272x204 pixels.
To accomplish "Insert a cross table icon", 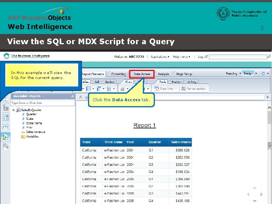I will [99, 89].
